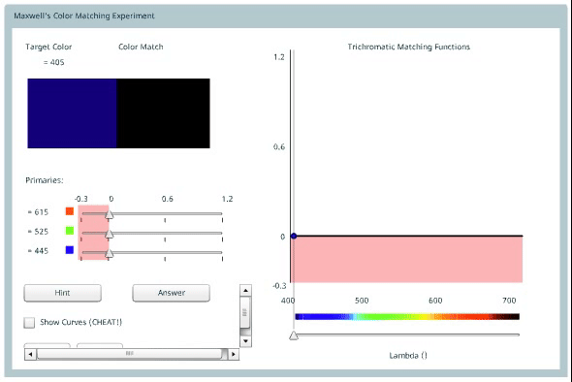Click the vertical scrollbar thumb
572x382 pixels.
[x=245, y=313]
